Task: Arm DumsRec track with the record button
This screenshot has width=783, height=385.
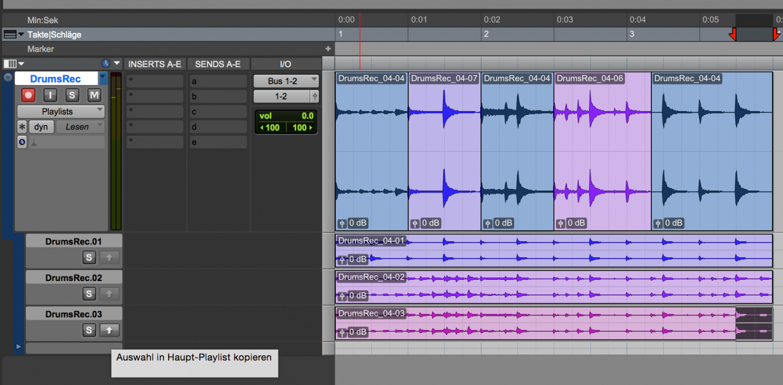Action: [x=28, y=95]
